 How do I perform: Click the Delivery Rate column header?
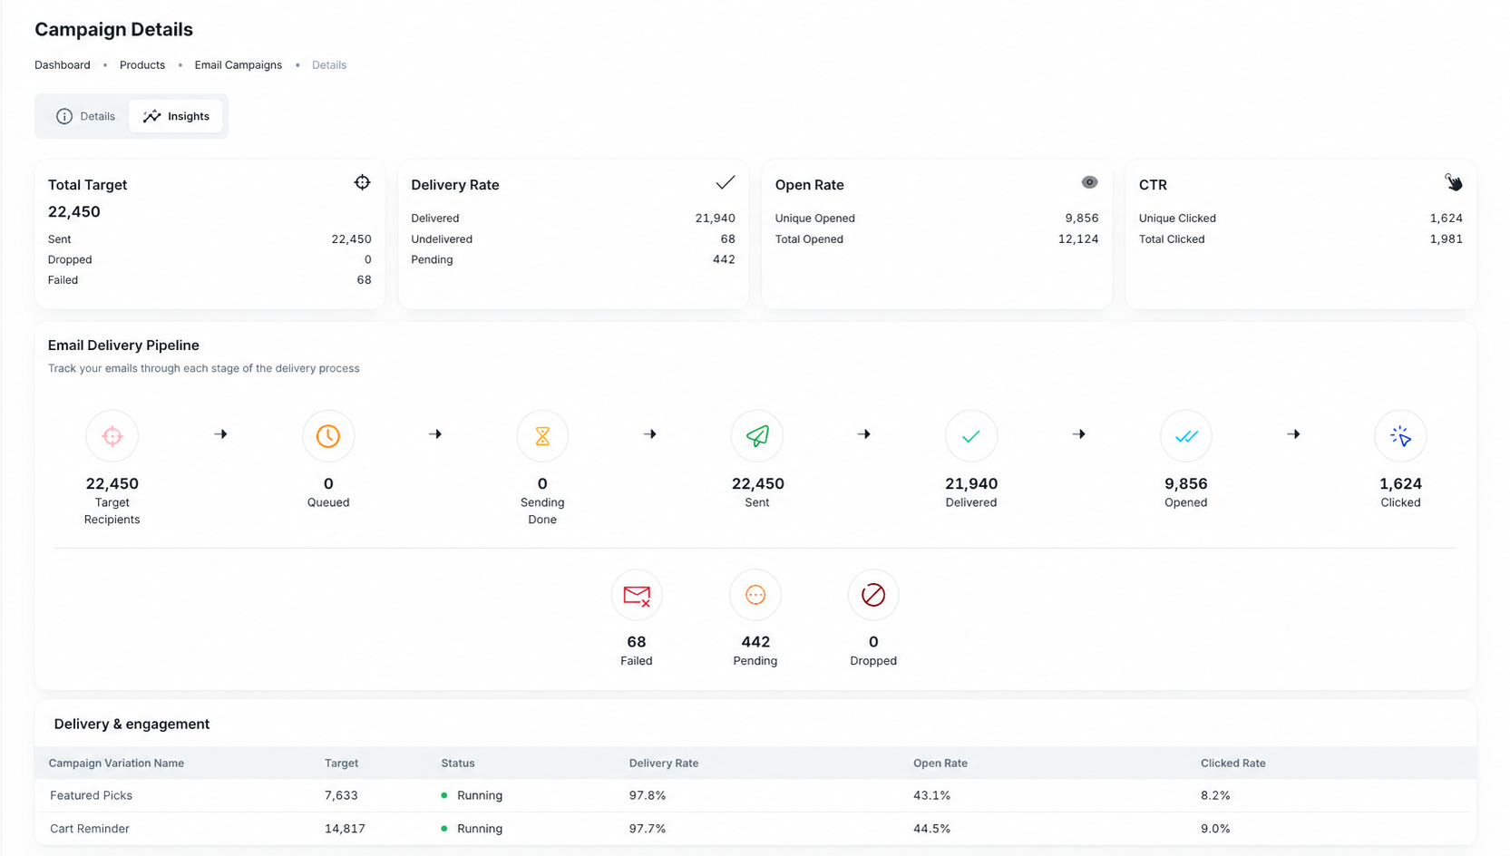pyautogui.click(x=664, y=764)
